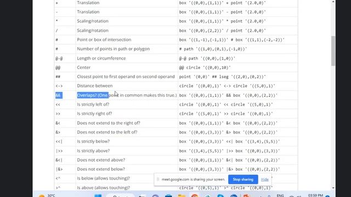This screenshot has width=351, height=197.
Task: Click the 'Overlaps?' description text
Action: (x=127, y=95)
